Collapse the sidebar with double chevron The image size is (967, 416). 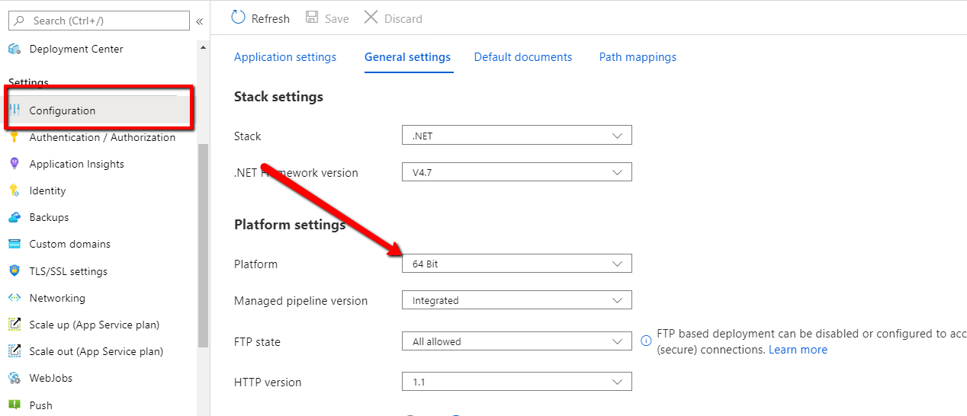point(199,21)
